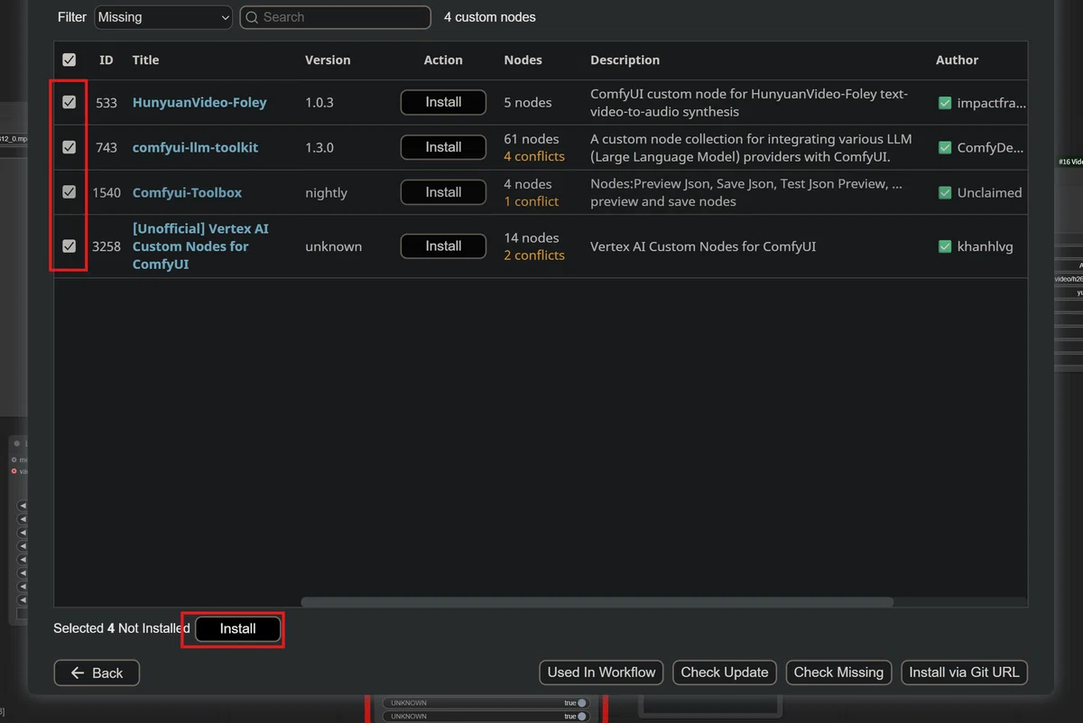Viewport: 1083px width, 723px height.
Task: Click the Check Missing button
Action: (x=838, y=672)
